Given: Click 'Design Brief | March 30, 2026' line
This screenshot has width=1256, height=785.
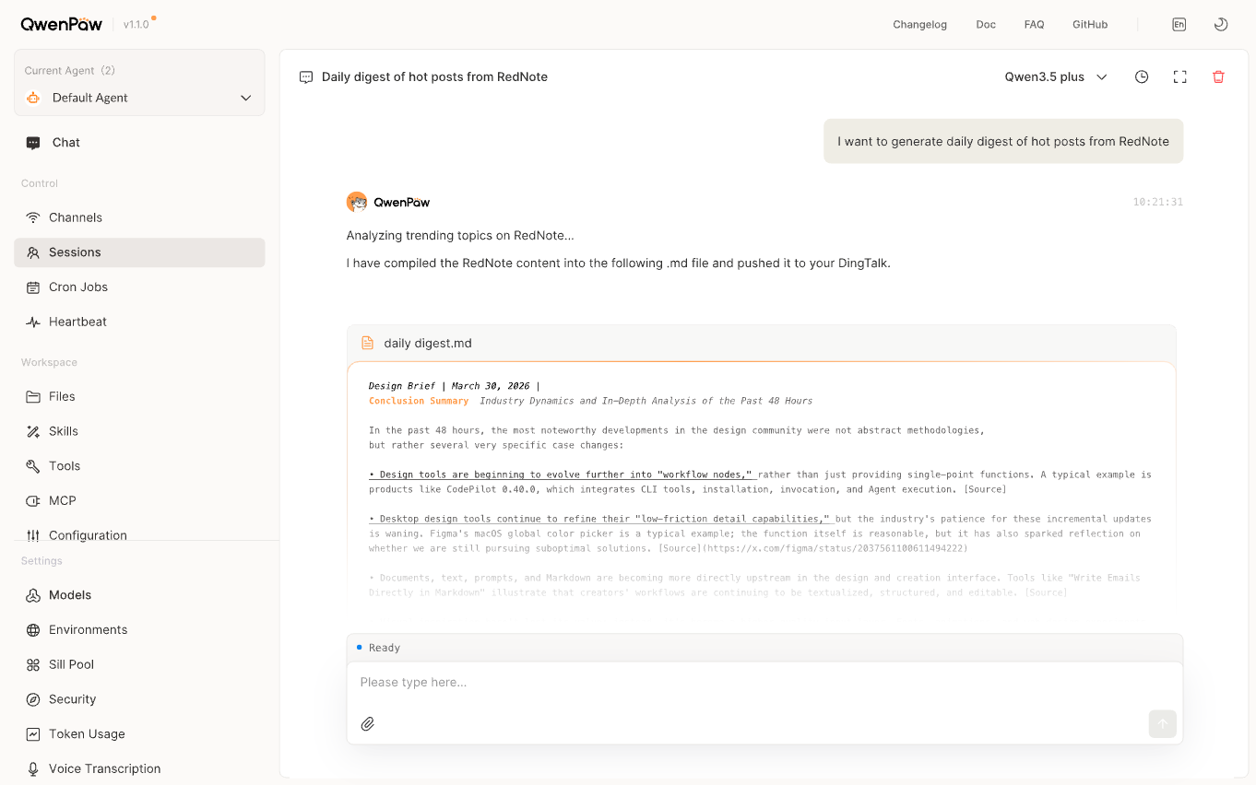Looking at the screenshot, I should pyautogui.click(x=454, y=386).
